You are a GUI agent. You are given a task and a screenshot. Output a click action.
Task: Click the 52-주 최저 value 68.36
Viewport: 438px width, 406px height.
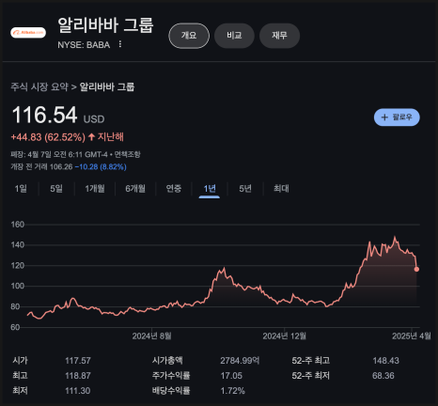click(x=383, y=376)
